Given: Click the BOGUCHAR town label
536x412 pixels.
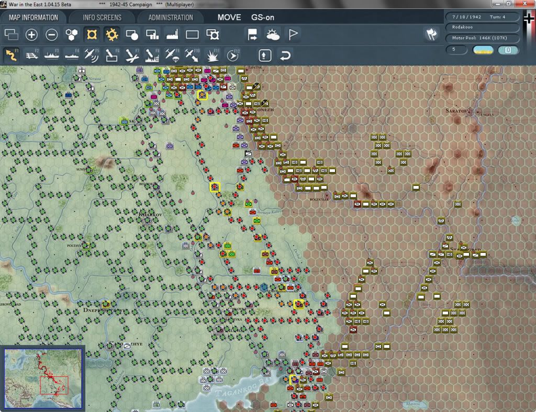Looking at the screenshot, I should click(319, 199).
